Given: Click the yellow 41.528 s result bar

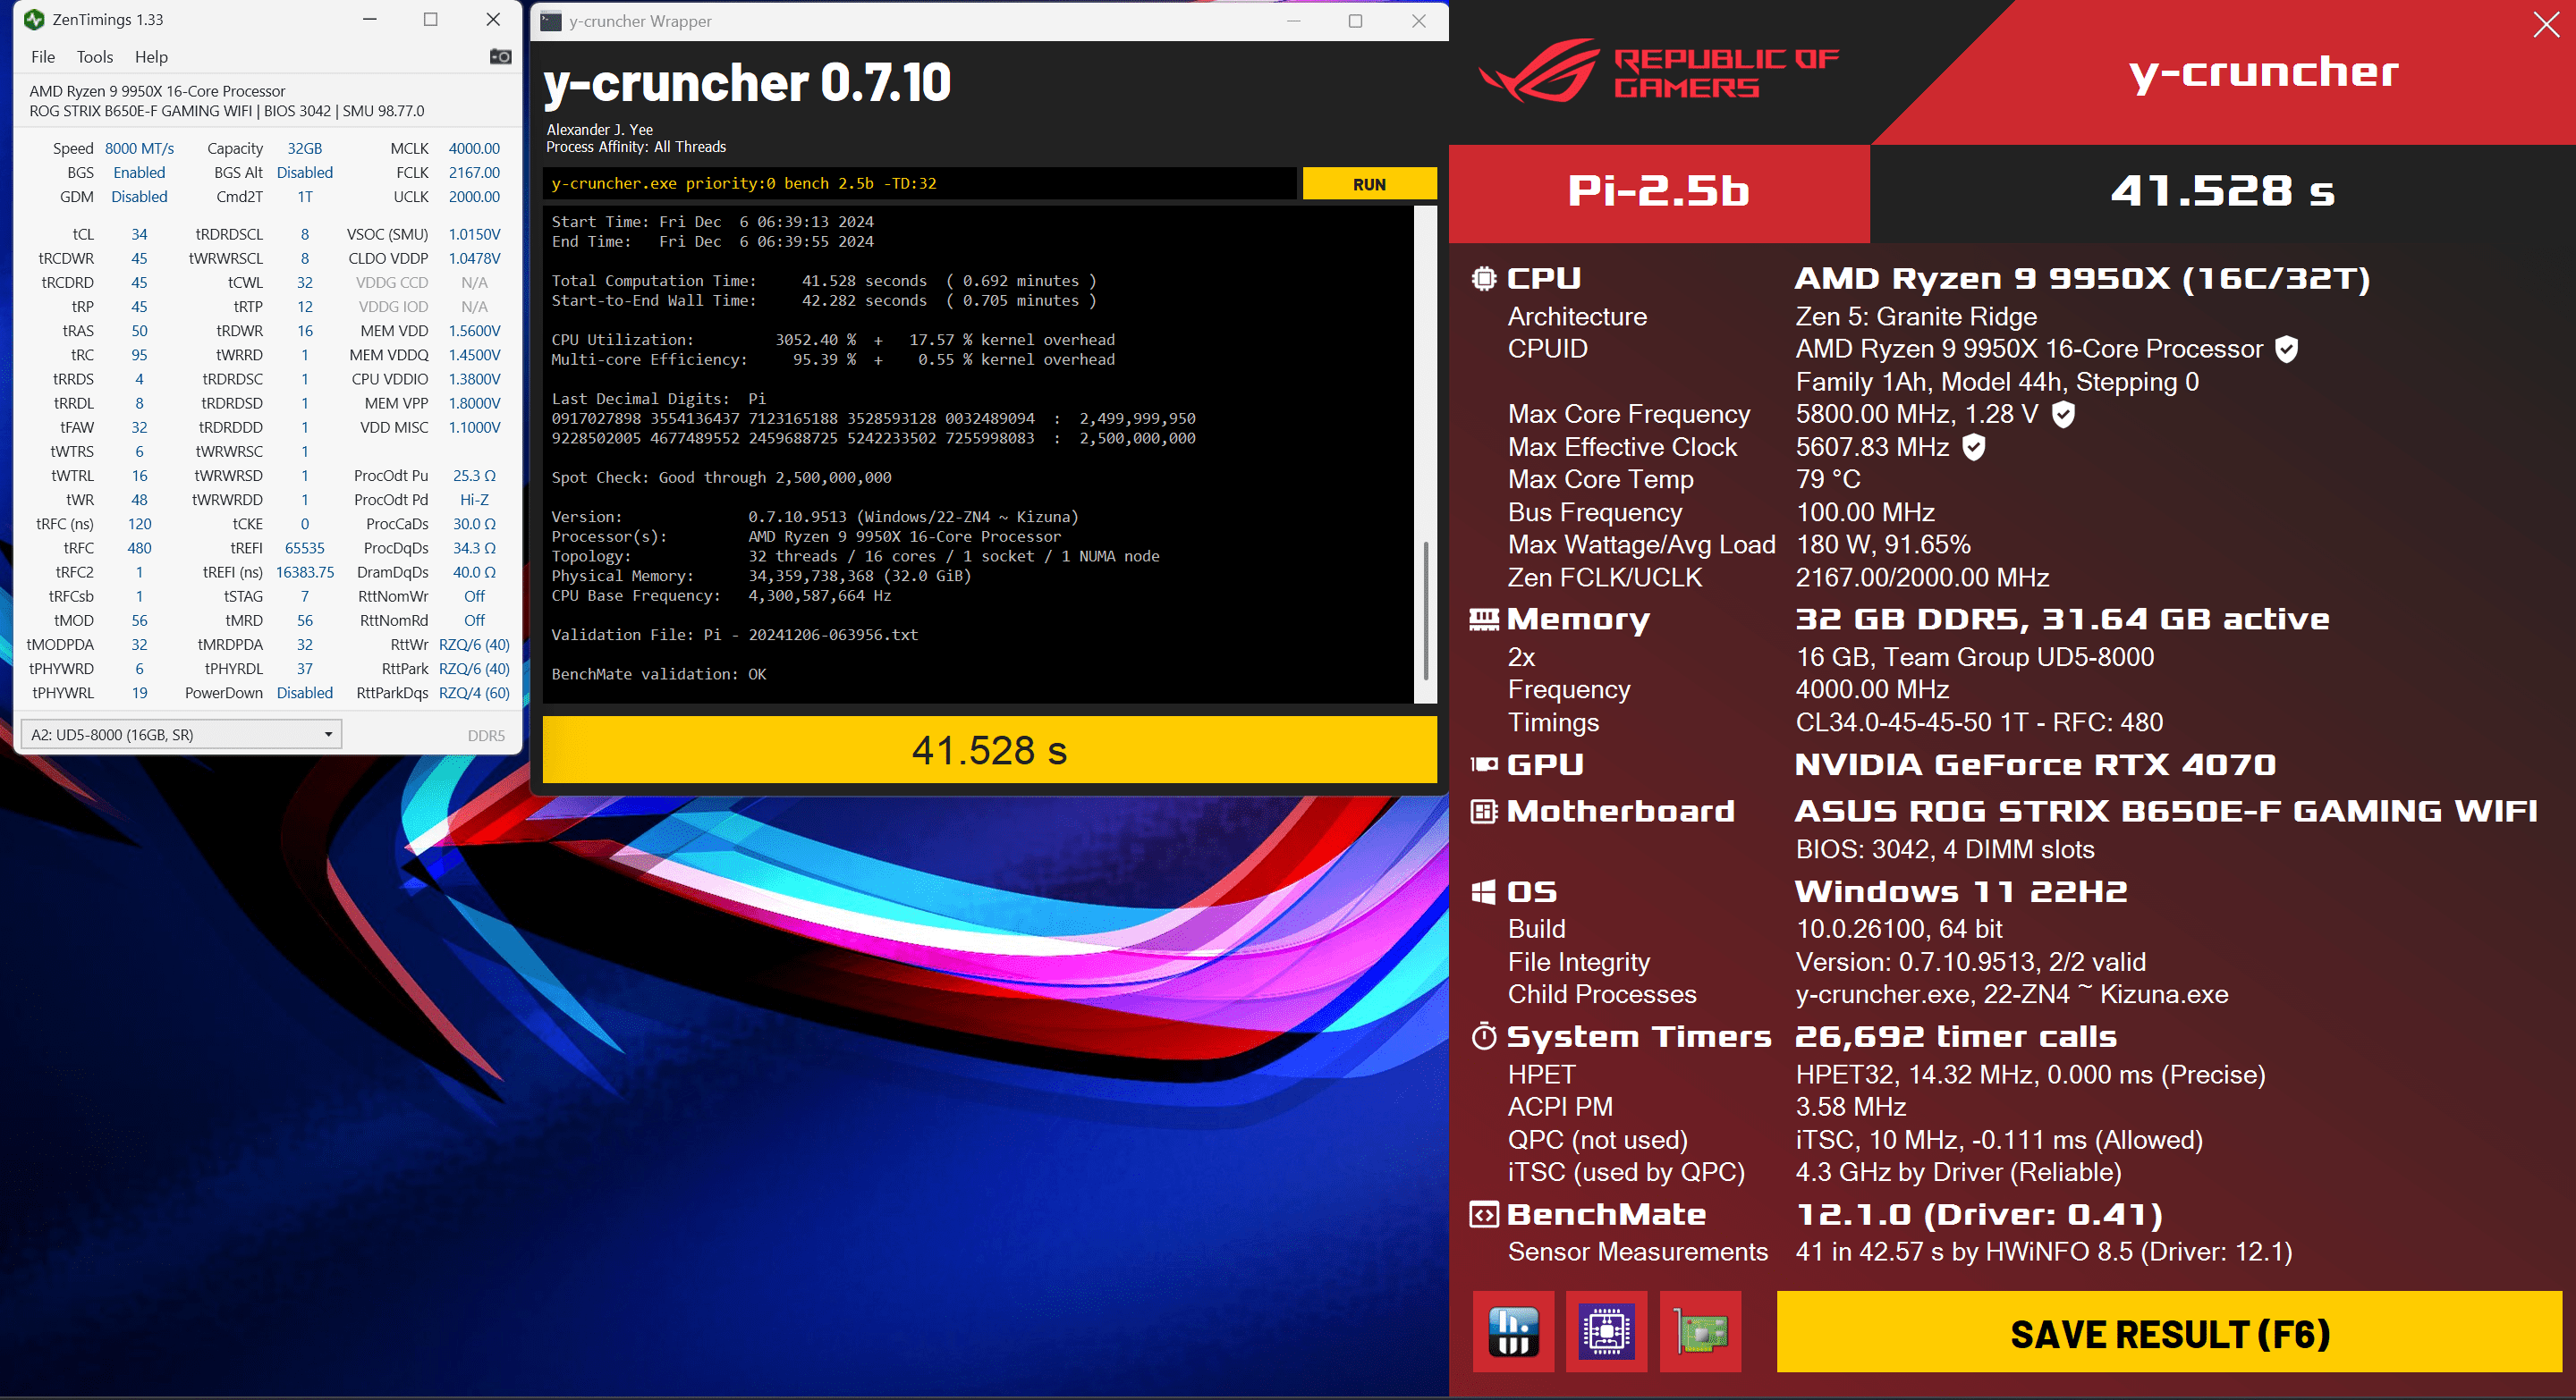Looking at the screenshot, I should [989, 750].
